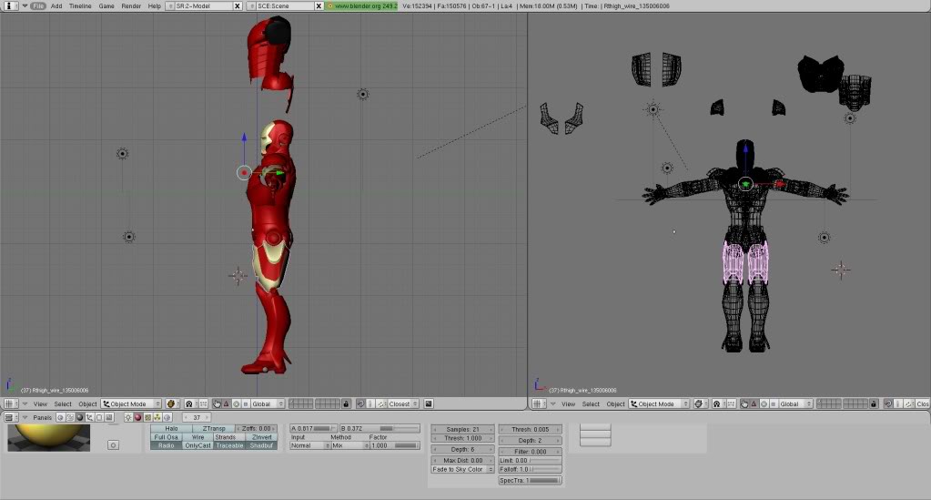Open the Add menu
This screenshot has height=500, width=931.
[x=56, y=6]
